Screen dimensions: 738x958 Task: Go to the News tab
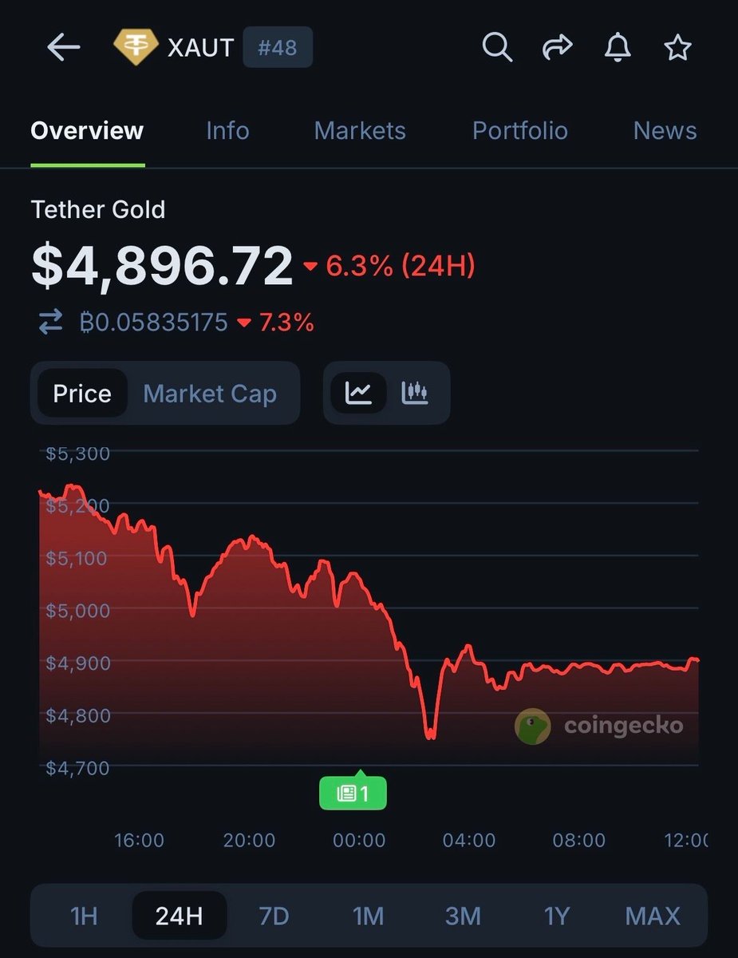tap(665, 131)
